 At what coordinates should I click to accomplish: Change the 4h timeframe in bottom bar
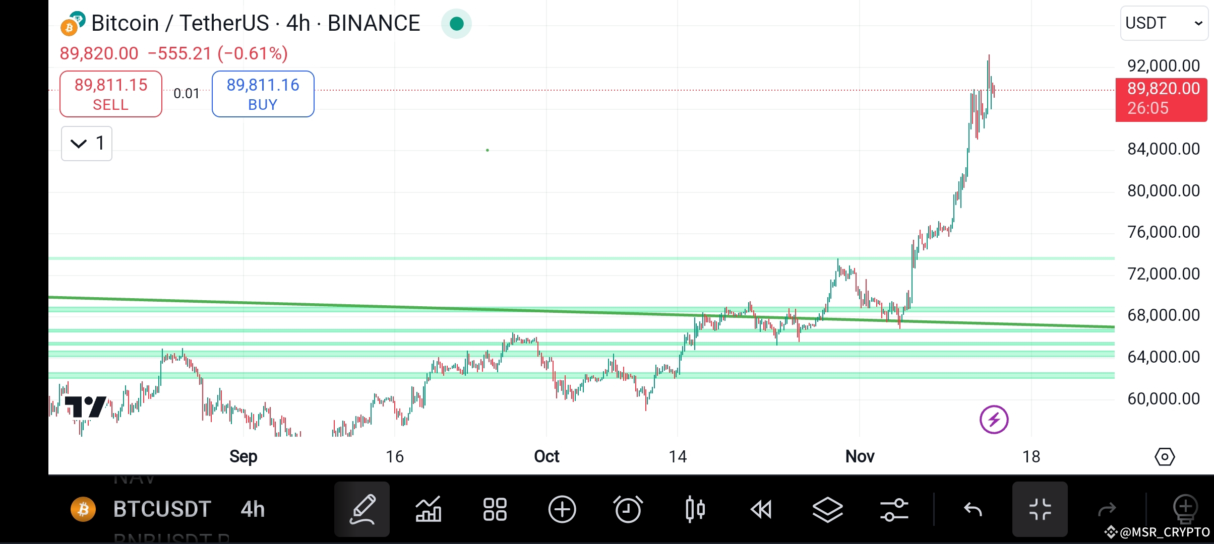click(x=253, y=509)
